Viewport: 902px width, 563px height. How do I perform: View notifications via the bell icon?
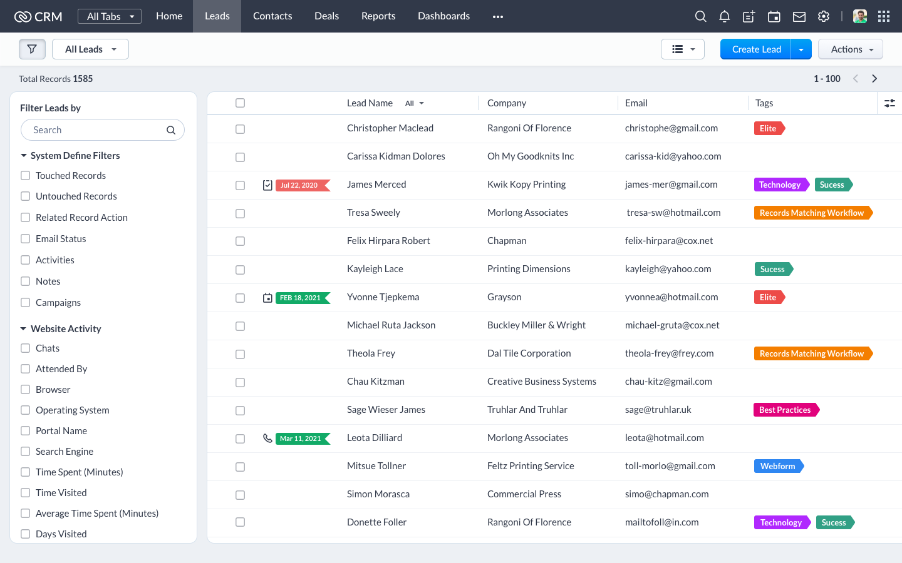pyautogui.click(x=724, y=16)
